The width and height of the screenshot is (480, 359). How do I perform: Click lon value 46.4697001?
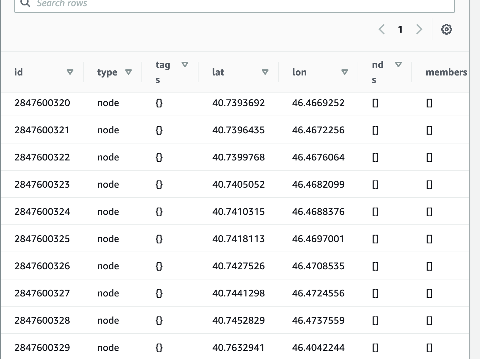(x=318, y=239)
